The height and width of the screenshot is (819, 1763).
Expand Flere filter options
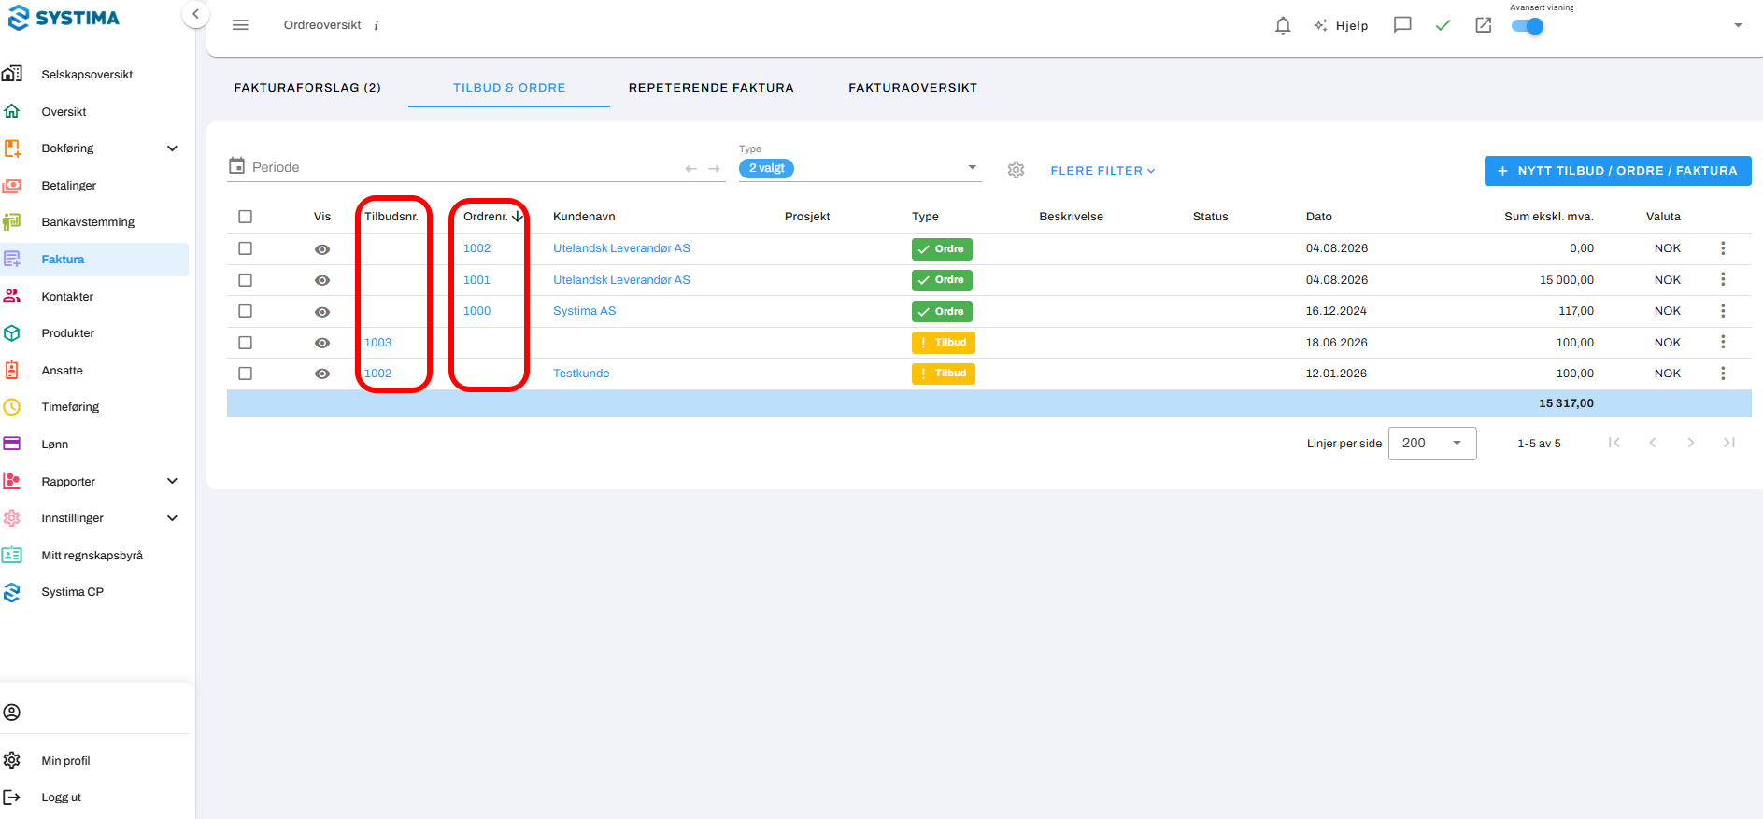[1102, 171]
